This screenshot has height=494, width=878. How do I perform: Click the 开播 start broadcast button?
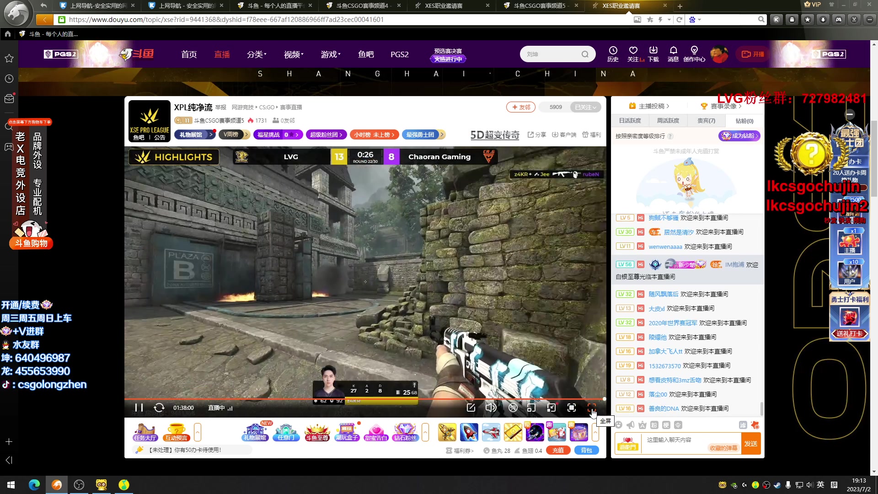[x=753, y=54]
